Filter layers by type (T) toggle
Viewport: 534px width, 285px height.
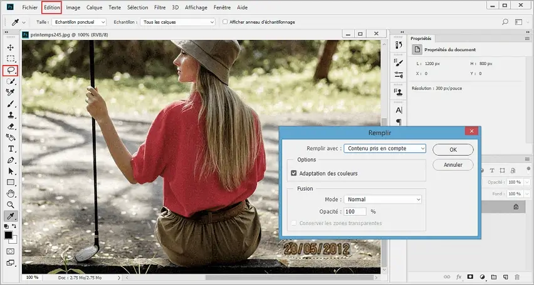pos(492,170)
